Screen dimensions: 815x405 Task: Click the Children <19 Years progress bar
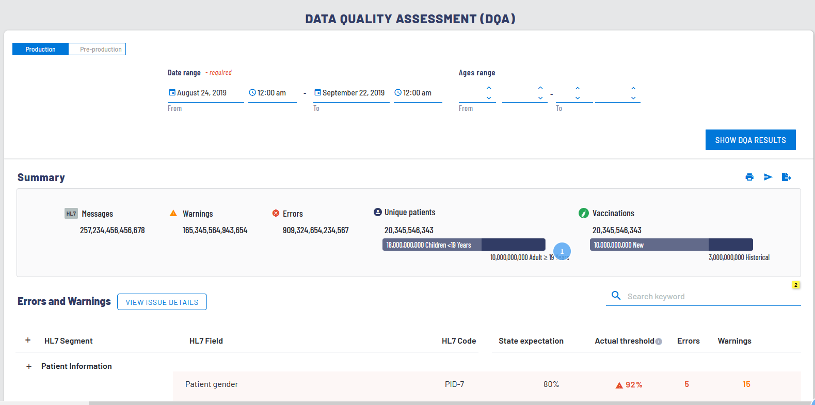tap(432, 245)
